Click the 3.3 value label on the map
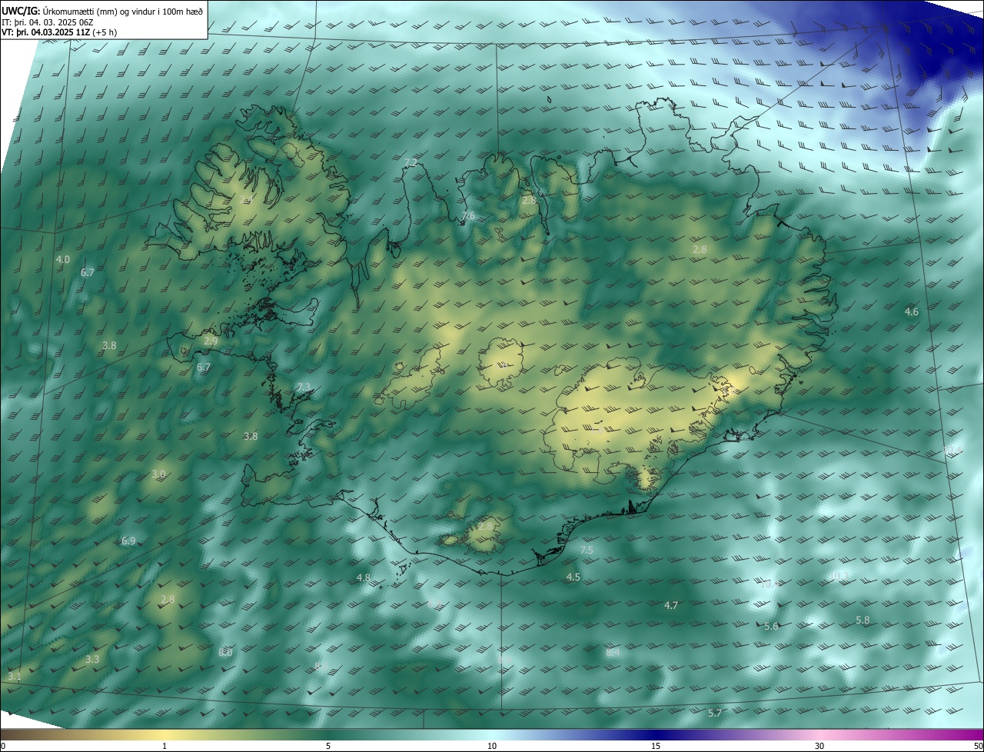Image resolution: width=984 pixels, height=752 pixels. click(92, 660)
